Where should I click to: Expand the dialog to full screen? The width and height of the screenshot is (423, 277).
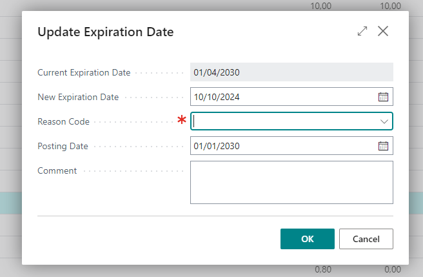(x=362, y=32)
